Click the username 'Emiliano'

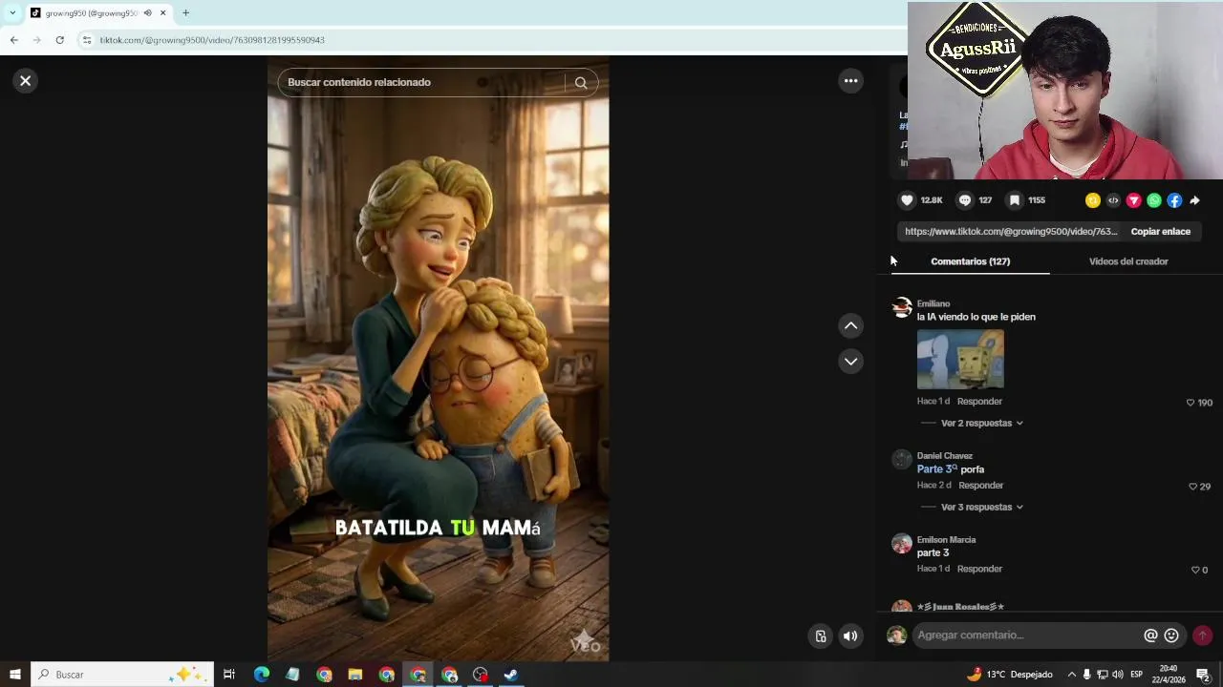(x=933, y=303)
